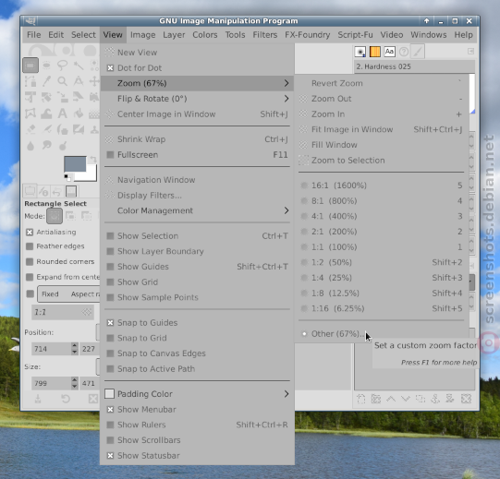Toggle the Antialiasing checkbox
500x479 pixels.
click(30, 233)
